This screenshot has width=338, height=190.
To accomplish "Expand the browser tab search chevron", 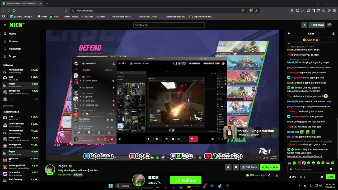I will tap(311, 3).
